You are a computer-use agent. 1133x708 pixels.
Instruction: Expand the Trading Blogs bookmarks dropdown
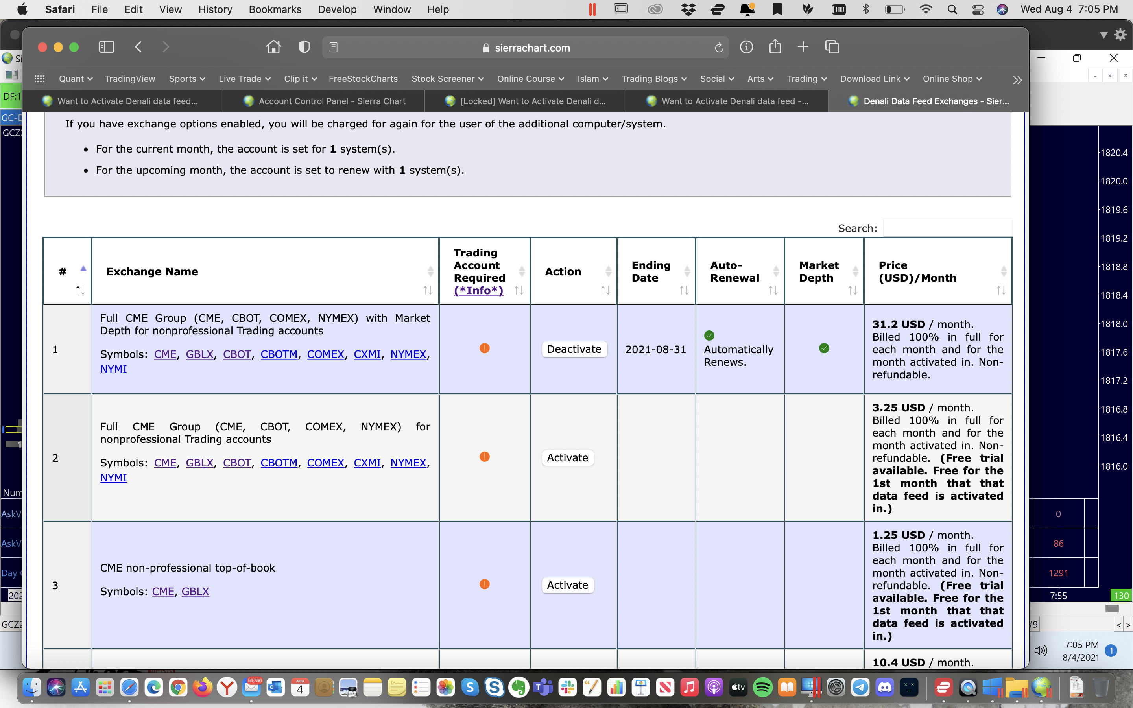click(653, 79)
